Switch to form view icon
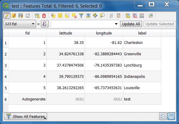179x124 pixels. coord(163,117)
